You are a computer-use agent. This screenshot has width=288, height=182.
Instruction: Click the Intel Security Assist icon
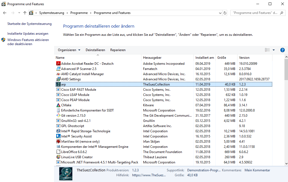(58, 136)
